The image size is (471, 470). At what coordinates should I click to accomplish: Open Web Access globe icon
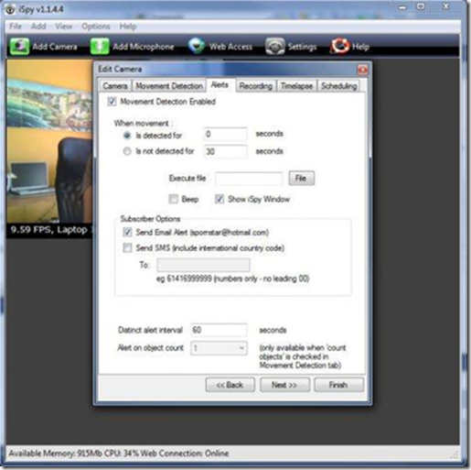pyautogui.click(x=197, y=46)
